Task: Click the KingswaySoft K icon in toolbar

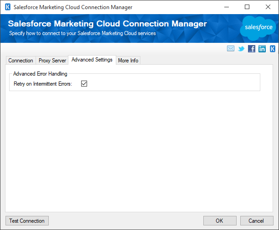Action: tap(273, 49)
